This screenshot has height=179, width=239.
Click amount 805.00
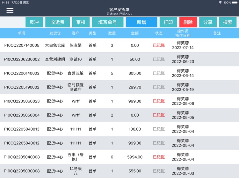tap(135, 73)
